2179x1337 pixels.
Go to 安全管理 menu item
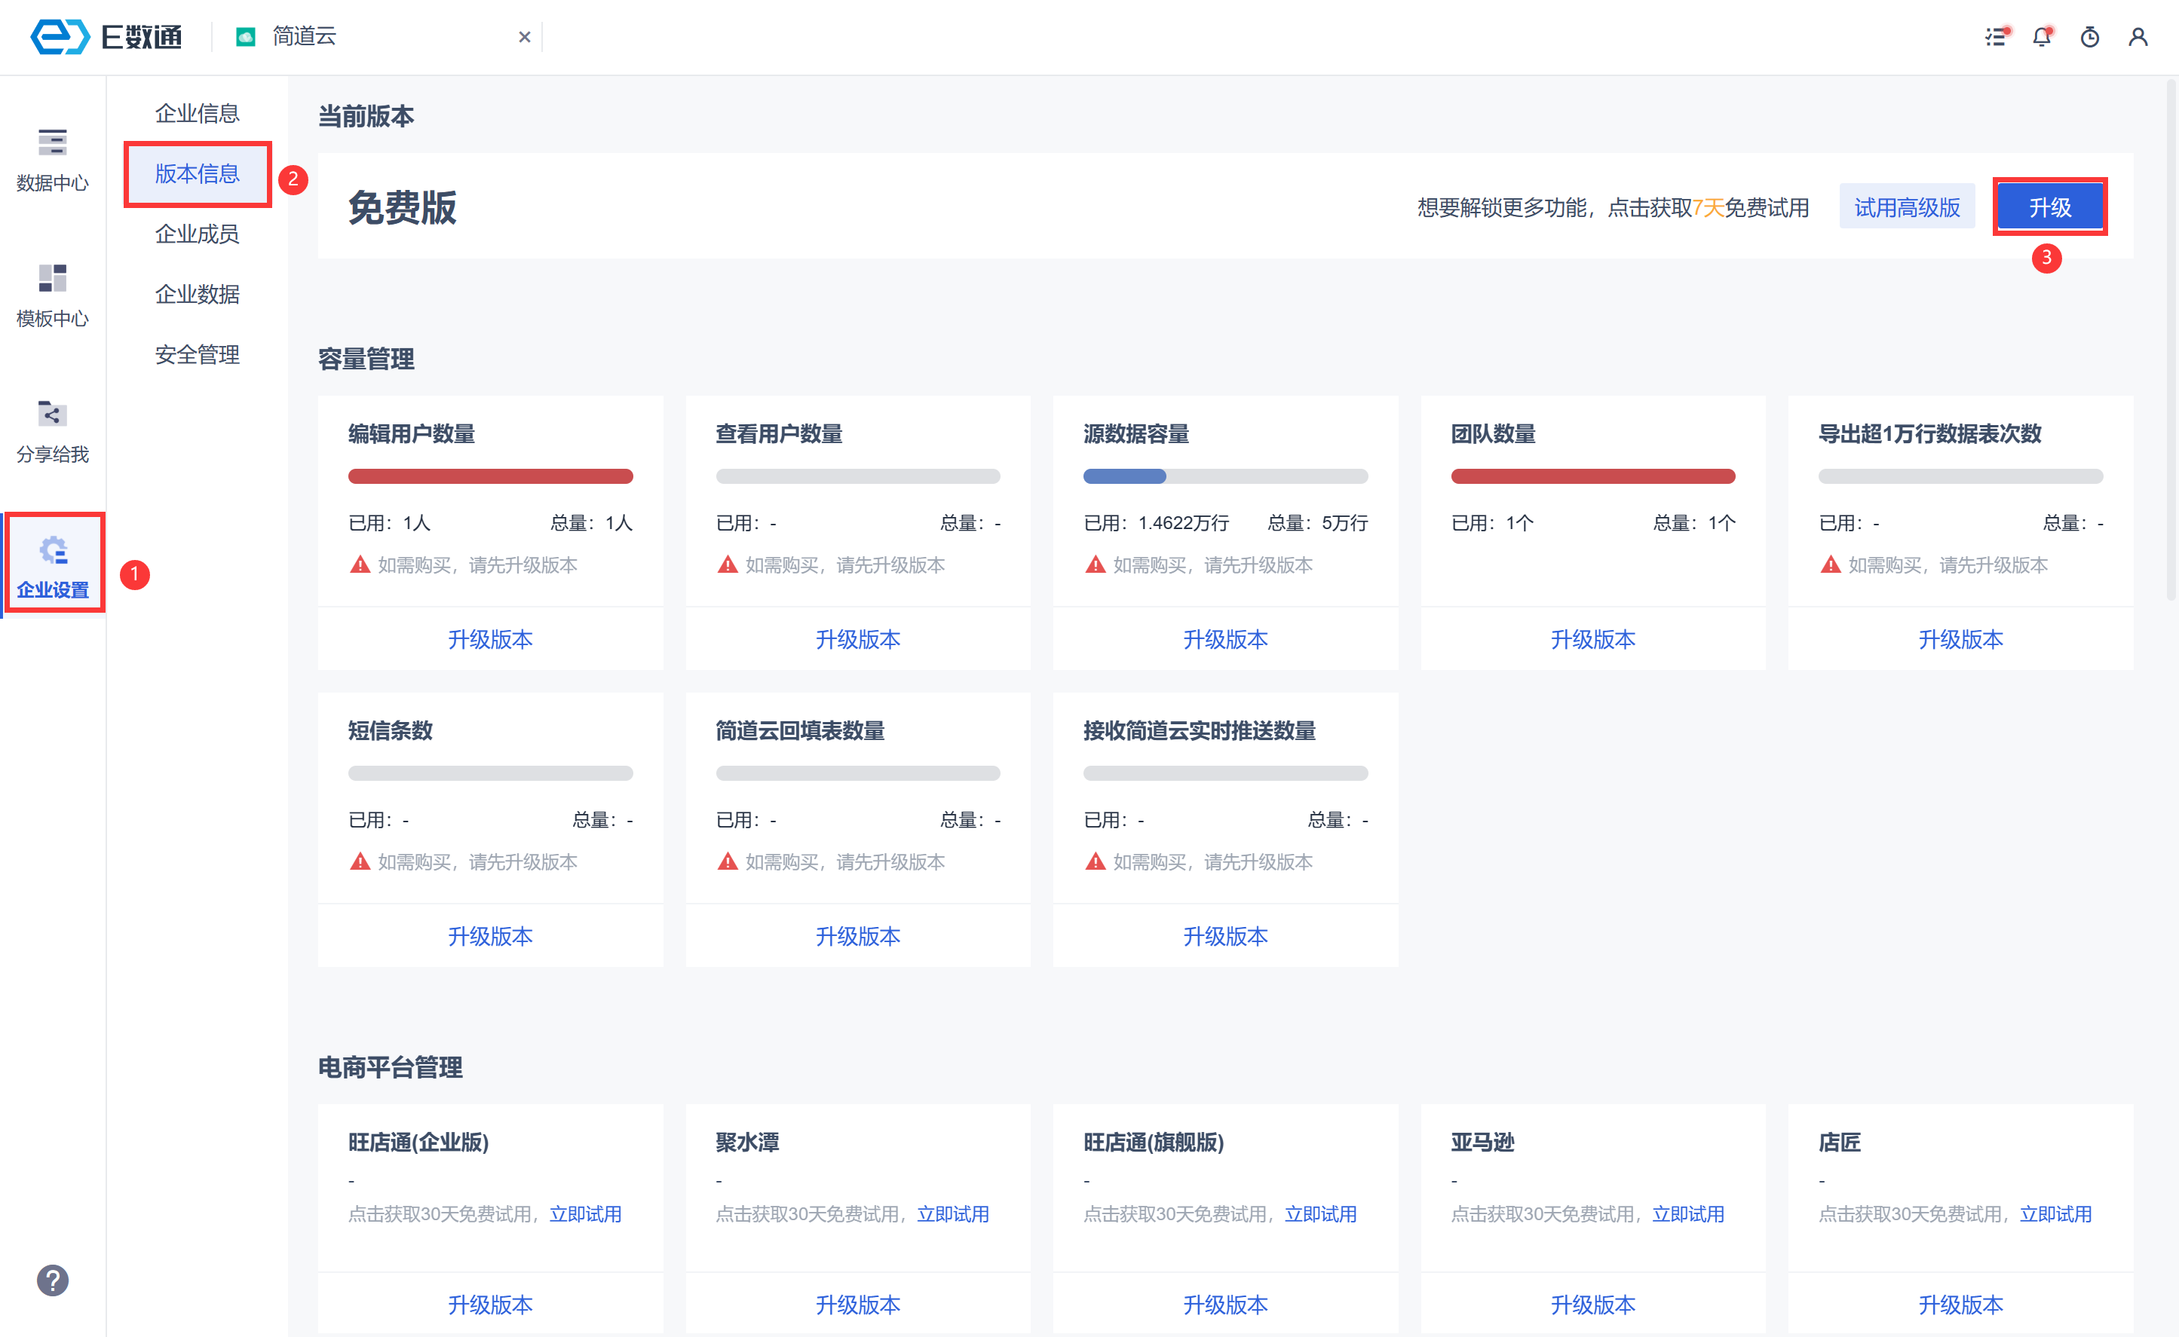coord(196,354)
